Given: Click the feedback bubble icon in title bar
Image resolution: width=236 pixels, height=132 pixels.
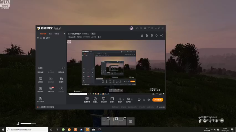Looking at the screenshot, I should (141, 28).
